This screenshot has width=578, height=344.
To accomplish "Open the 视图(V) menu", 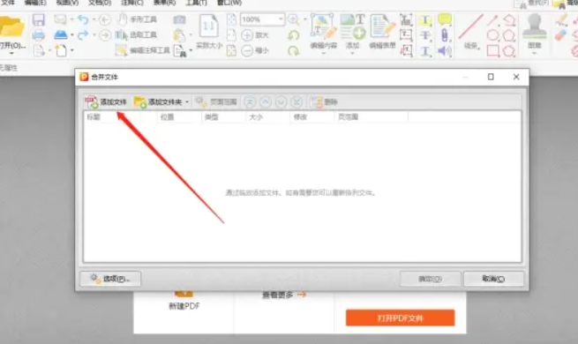I will pyautogui.click(x=67, y=3).
